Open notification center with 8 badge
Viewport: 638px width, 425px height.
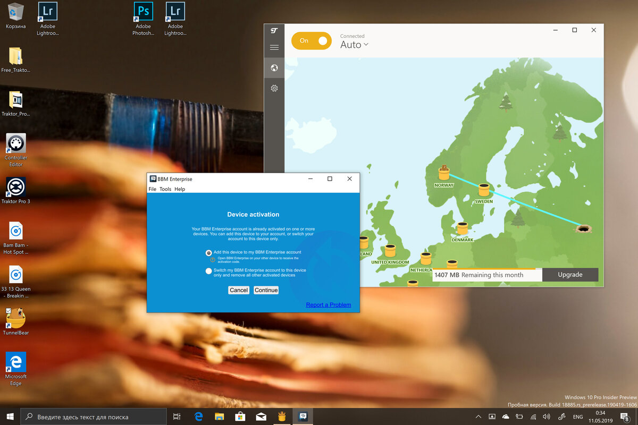(625, 416)
